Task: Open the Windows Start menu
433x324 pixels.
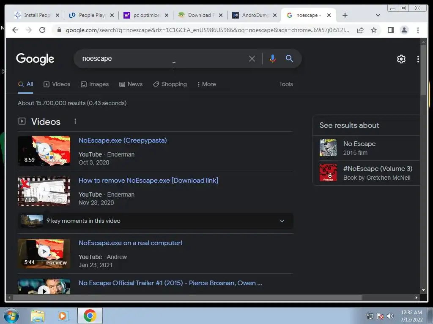Action: coord(11,316)
